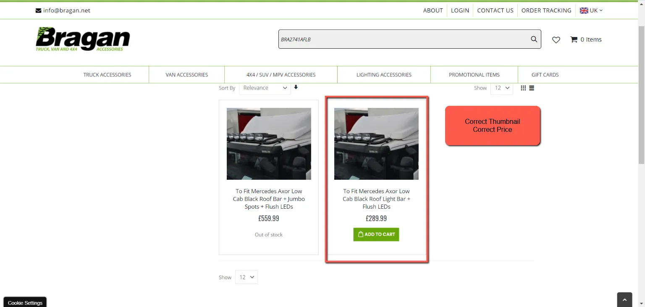Click the £289.99 price
This screenshot has height=307, width=645.
(376, 218)
